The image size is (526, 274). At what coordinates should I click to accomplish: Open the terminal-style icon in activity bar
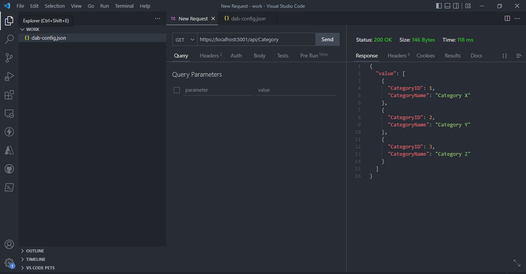[9, 187]
